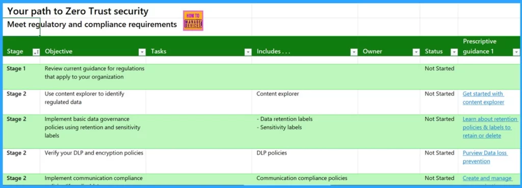Image resolution: width=522 pixels, height=188 pixels.
Task: Select Not Started status in communication compliance row
Action: (439, 179)
